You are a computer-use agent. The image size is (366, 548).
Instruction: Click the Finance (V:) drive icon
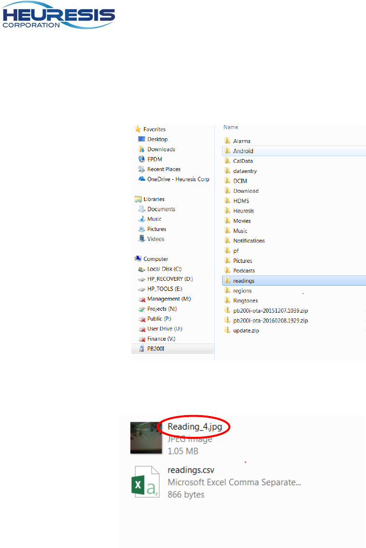(x=141, y=339)
